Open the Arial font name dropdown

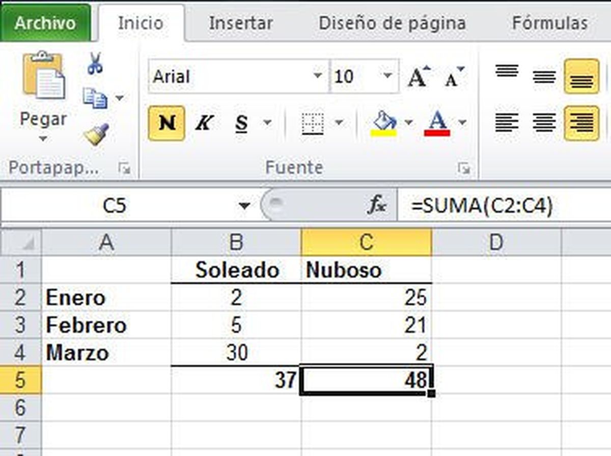click(318, 75)
